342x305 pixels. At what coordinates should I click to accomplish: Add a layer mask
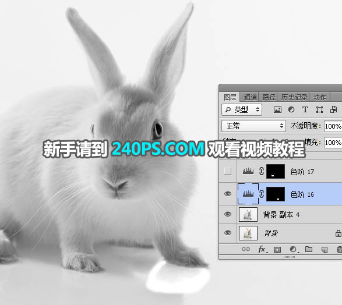click(277, 250)
